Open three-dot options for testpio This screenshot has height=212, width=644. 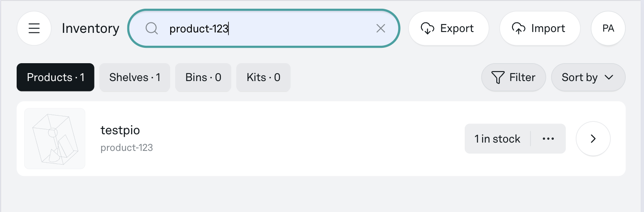tap(548, 139)
